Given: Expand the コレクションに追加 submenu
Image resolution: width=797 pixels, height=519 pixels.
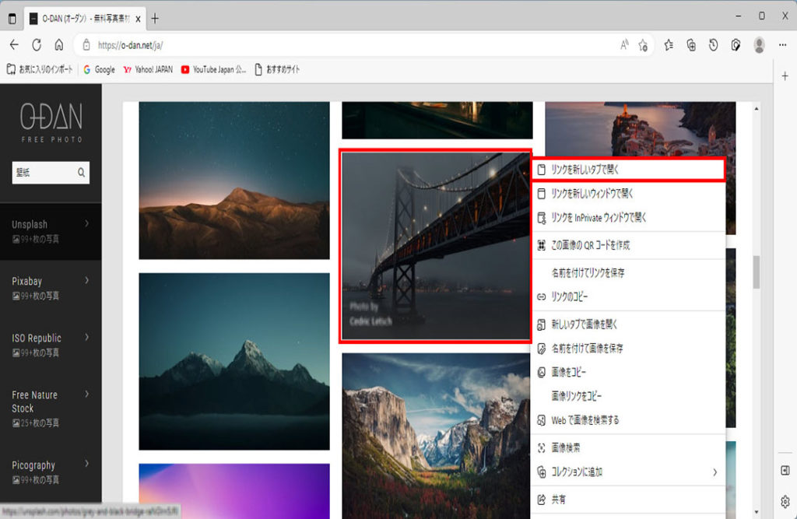Looking at the screenshot, I should 714,472.
